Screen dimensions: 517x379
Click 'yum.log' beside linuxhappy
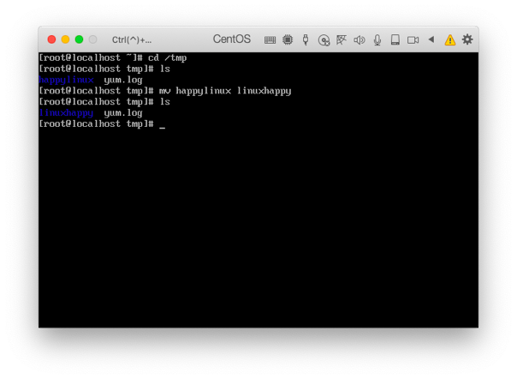coord(123,113)
